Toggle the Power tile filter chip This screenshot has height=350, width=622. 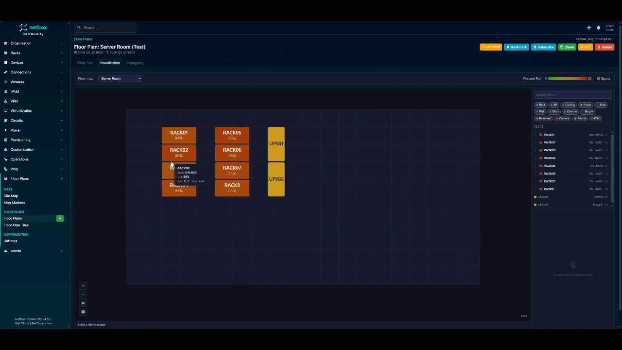[586, 105]
